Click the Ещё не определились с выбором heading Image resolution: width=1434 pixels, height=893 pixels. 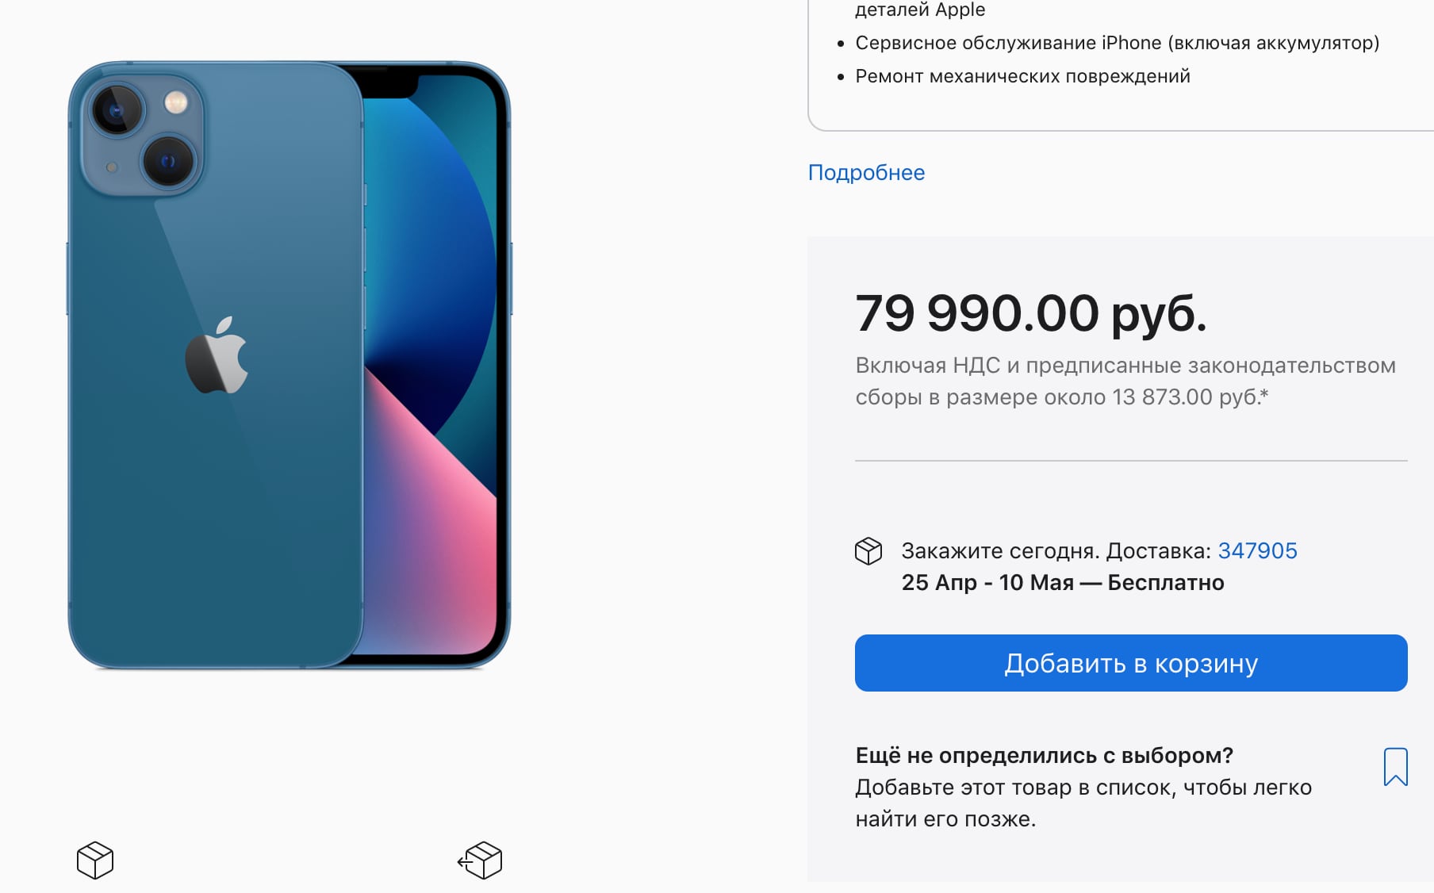1044,755
